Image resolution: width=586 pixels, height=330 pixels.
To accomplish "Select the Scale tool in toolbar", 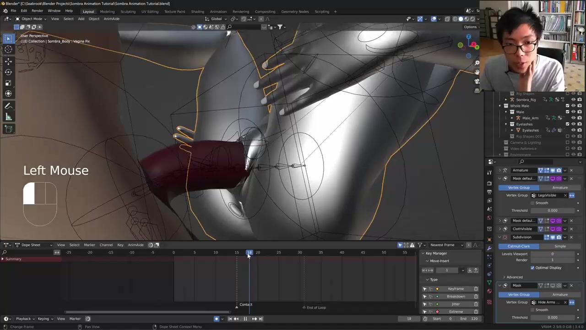I will point(8,83).
